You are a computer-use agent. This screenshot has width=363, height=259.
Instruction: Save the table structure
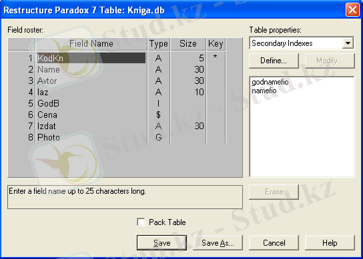(x=161, y=243)
